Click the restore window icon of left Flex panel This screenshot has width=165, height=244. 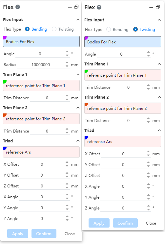coord(76,7)
